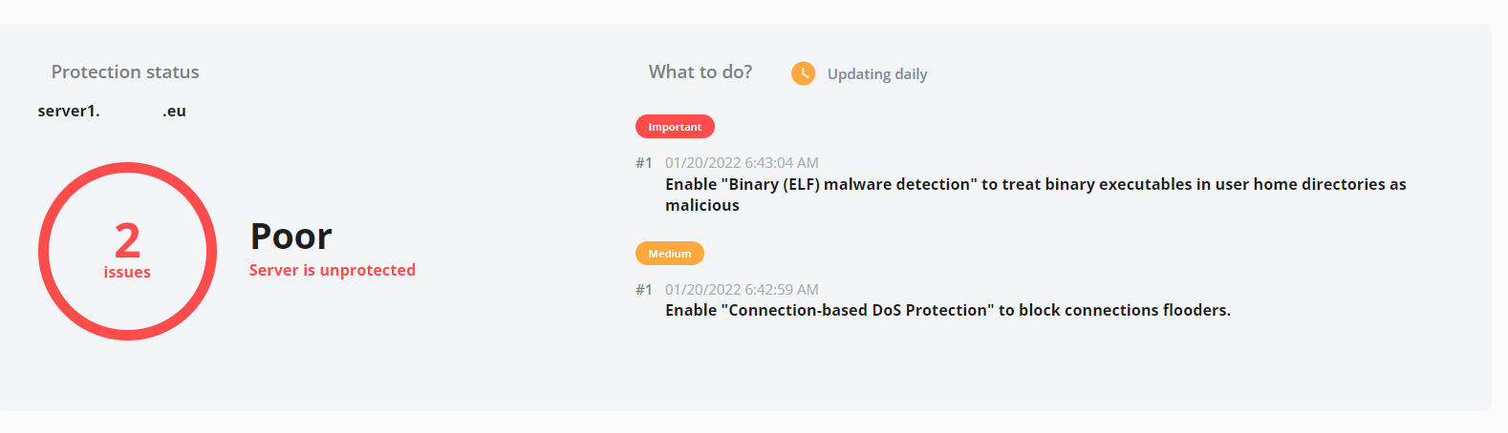Click the orange clock icon
Viewport: 1508px width, 433px height.
click(x=803, y=73)
